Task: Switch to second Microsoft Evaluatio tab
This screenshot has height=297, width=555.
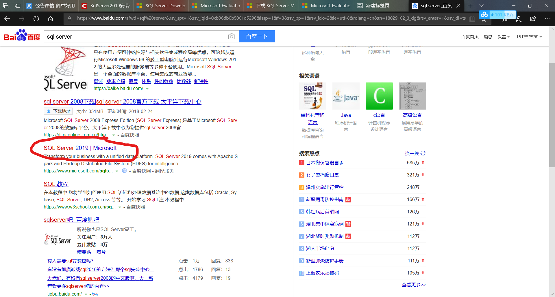Action: [x=326, y=5]
